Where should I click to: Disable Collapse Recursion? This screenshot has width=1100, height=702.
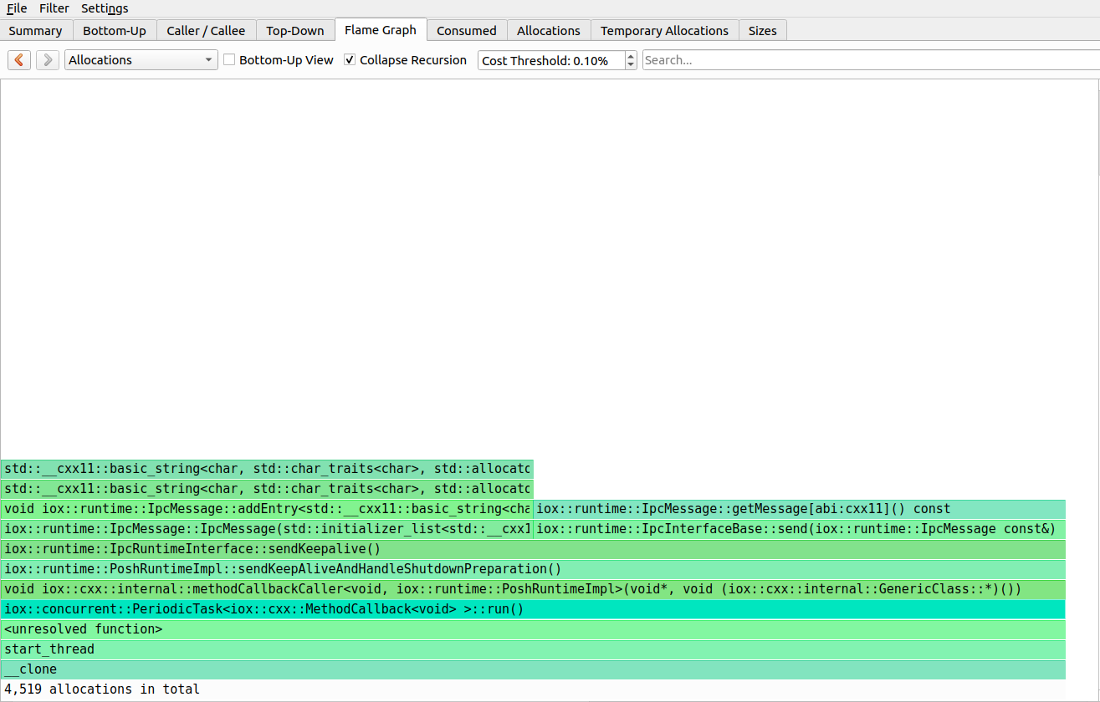(x=349, y=59)
